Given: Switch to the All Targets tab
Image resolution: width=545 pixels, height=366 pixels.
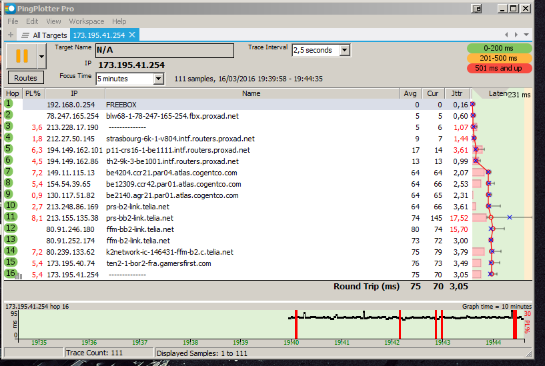Looking at the screenshot, I should tap(44, 35).
